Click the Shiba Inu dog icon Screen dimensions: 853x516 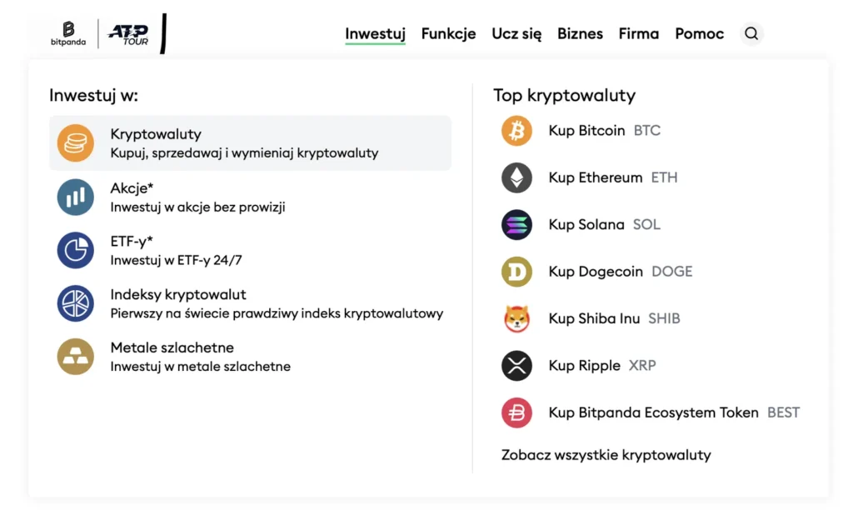click(516, 318)
